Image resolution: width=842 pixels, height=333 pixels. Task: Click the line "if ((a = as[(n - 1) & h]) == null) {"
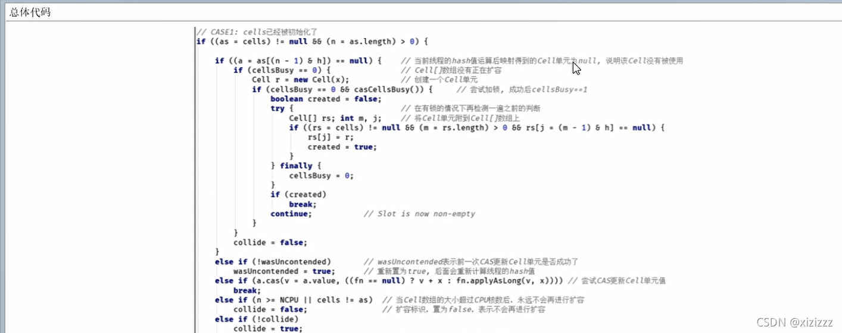298,61
